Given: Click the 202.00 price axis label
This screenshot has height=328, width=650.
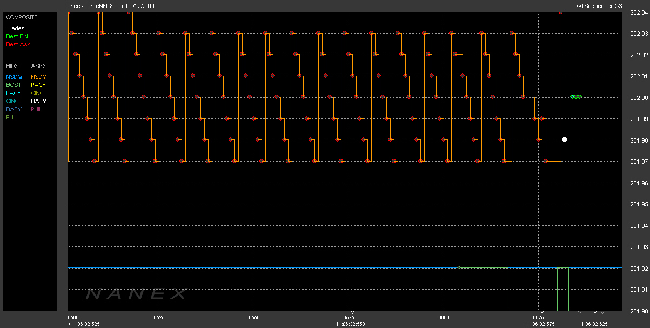Looking at the screenshot, I should 639,98.
